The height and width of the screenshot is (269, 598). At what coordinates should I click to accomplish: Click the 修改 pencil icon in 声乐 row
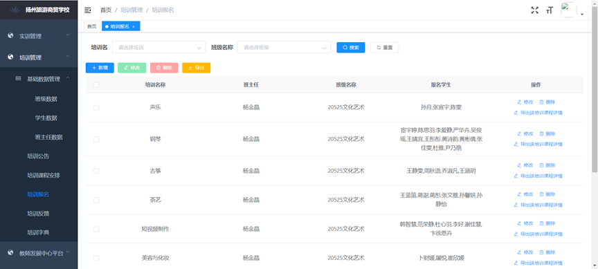pyautogui.click(x=519, y=102)
